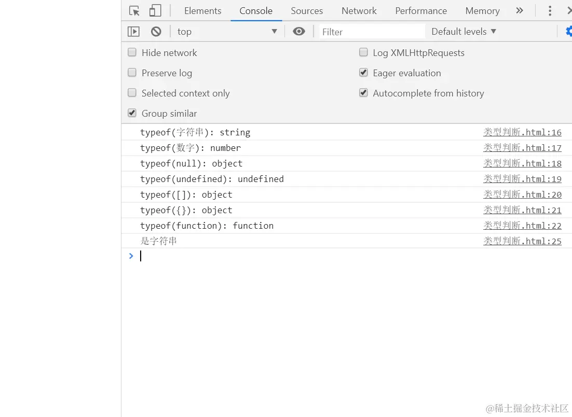
Task: Activate the inspect element picker icon
Action: point(134,11)
